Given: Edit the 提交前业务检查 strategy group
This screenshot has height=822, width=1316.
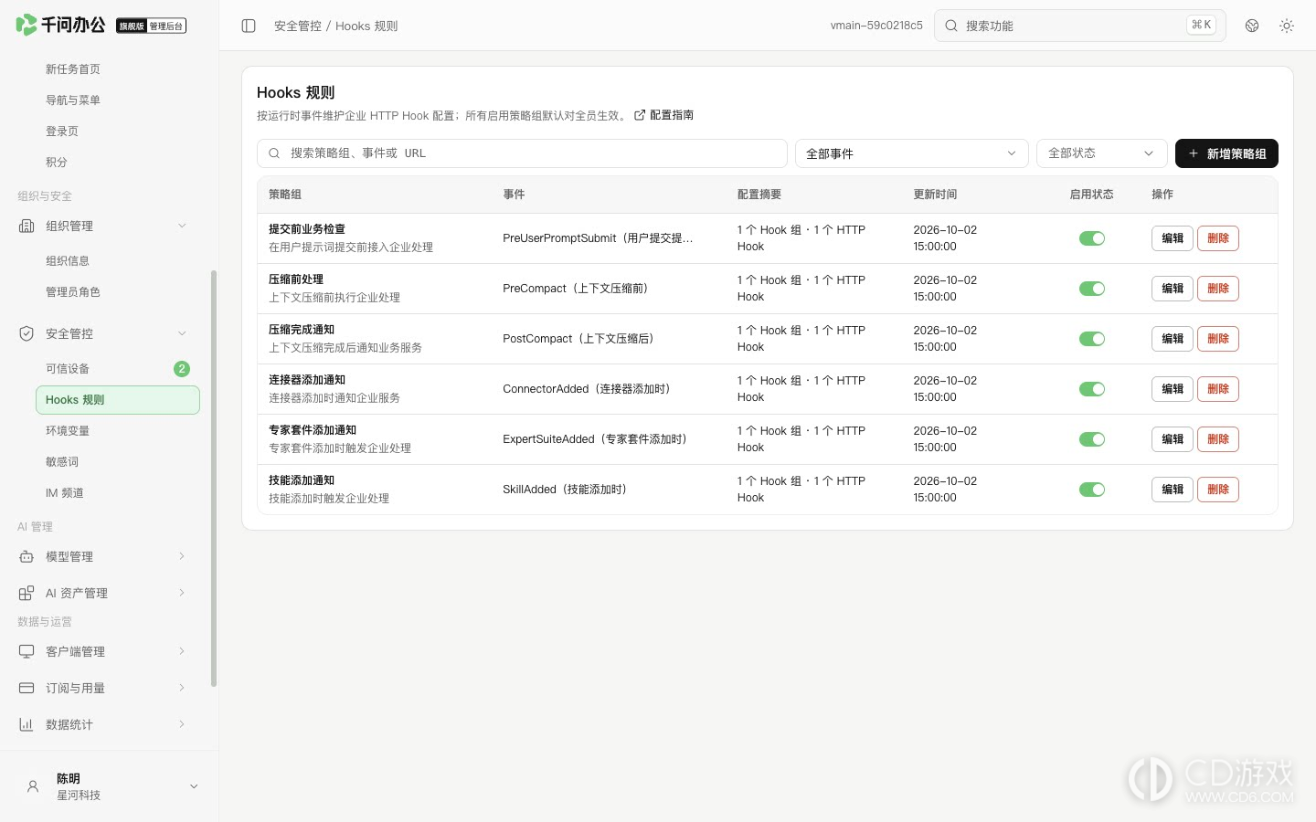Looking at the screenshot, I should (x=1173, y=238).
